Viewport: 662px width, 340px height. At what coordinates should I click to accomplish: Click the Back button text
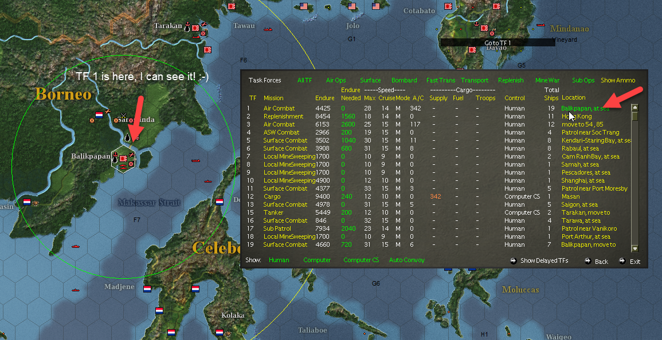[x=601, y=262]
